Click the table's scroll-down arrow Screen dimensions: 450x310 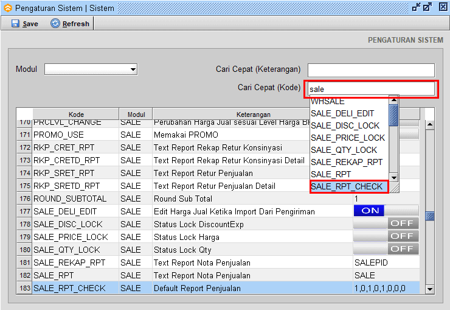[429, 289]
